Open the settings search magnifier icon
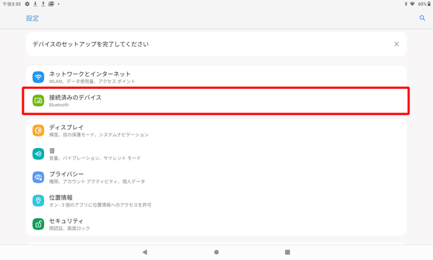This screenshot has width=433, height=260. click(x=422, y=18)
